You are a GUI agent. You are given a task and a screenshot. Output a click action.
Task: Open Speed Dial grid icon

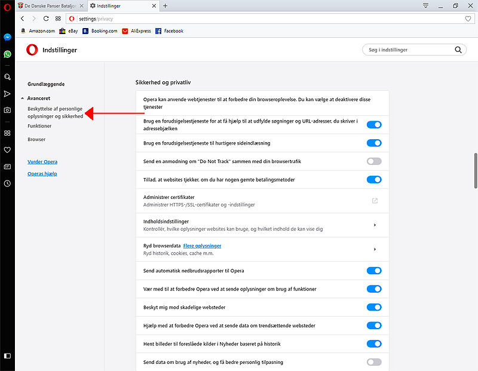coord(7,133)
